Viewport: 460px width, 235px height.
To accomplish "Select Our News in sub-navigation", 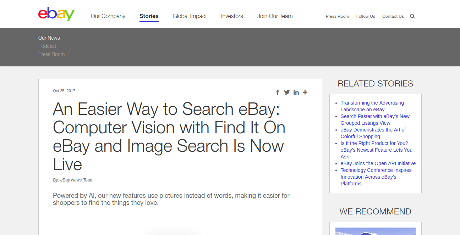I will [x=49, y=38].
